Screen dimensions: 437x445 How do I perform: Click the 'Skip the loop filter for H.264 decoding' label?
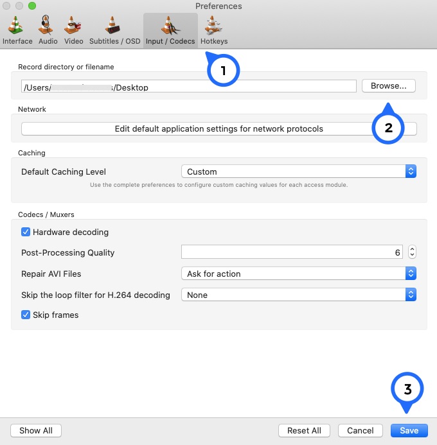(x=96, y=295)
